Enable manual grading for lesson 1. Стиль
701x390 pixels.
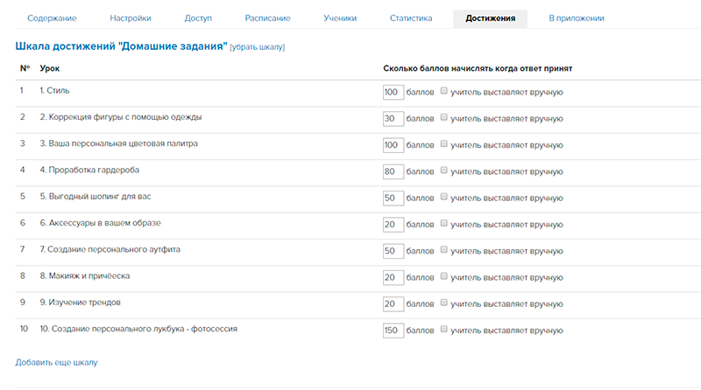(x=444, y=92)
